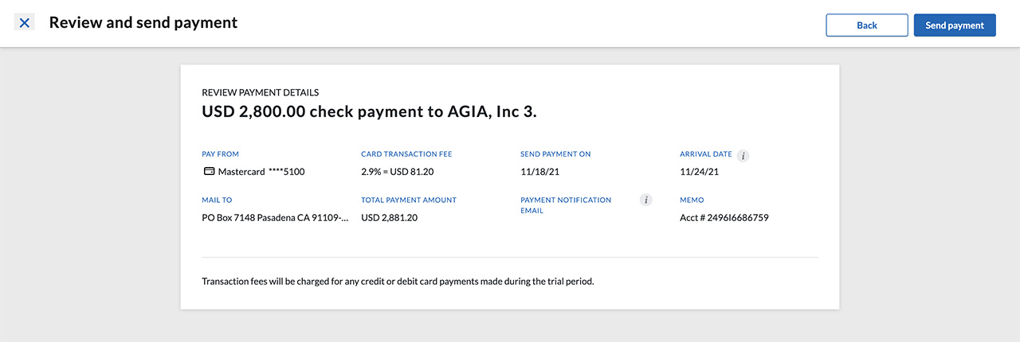Click the Review and send payment title
Screen dimensions: 1020x342
143,22
